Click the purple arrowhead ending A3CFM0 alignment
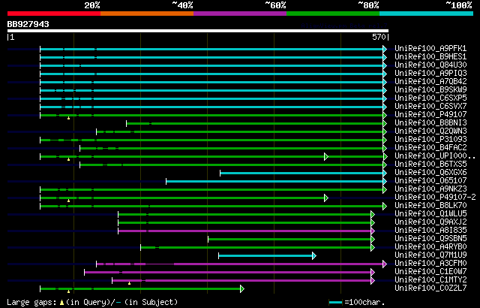This screenshot has height=308, width=480. pyautogui.click(x=385, y=264)
